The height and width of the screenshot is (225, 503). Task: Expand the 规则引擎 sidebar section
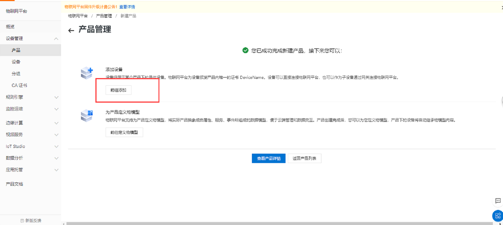point(56,97)
